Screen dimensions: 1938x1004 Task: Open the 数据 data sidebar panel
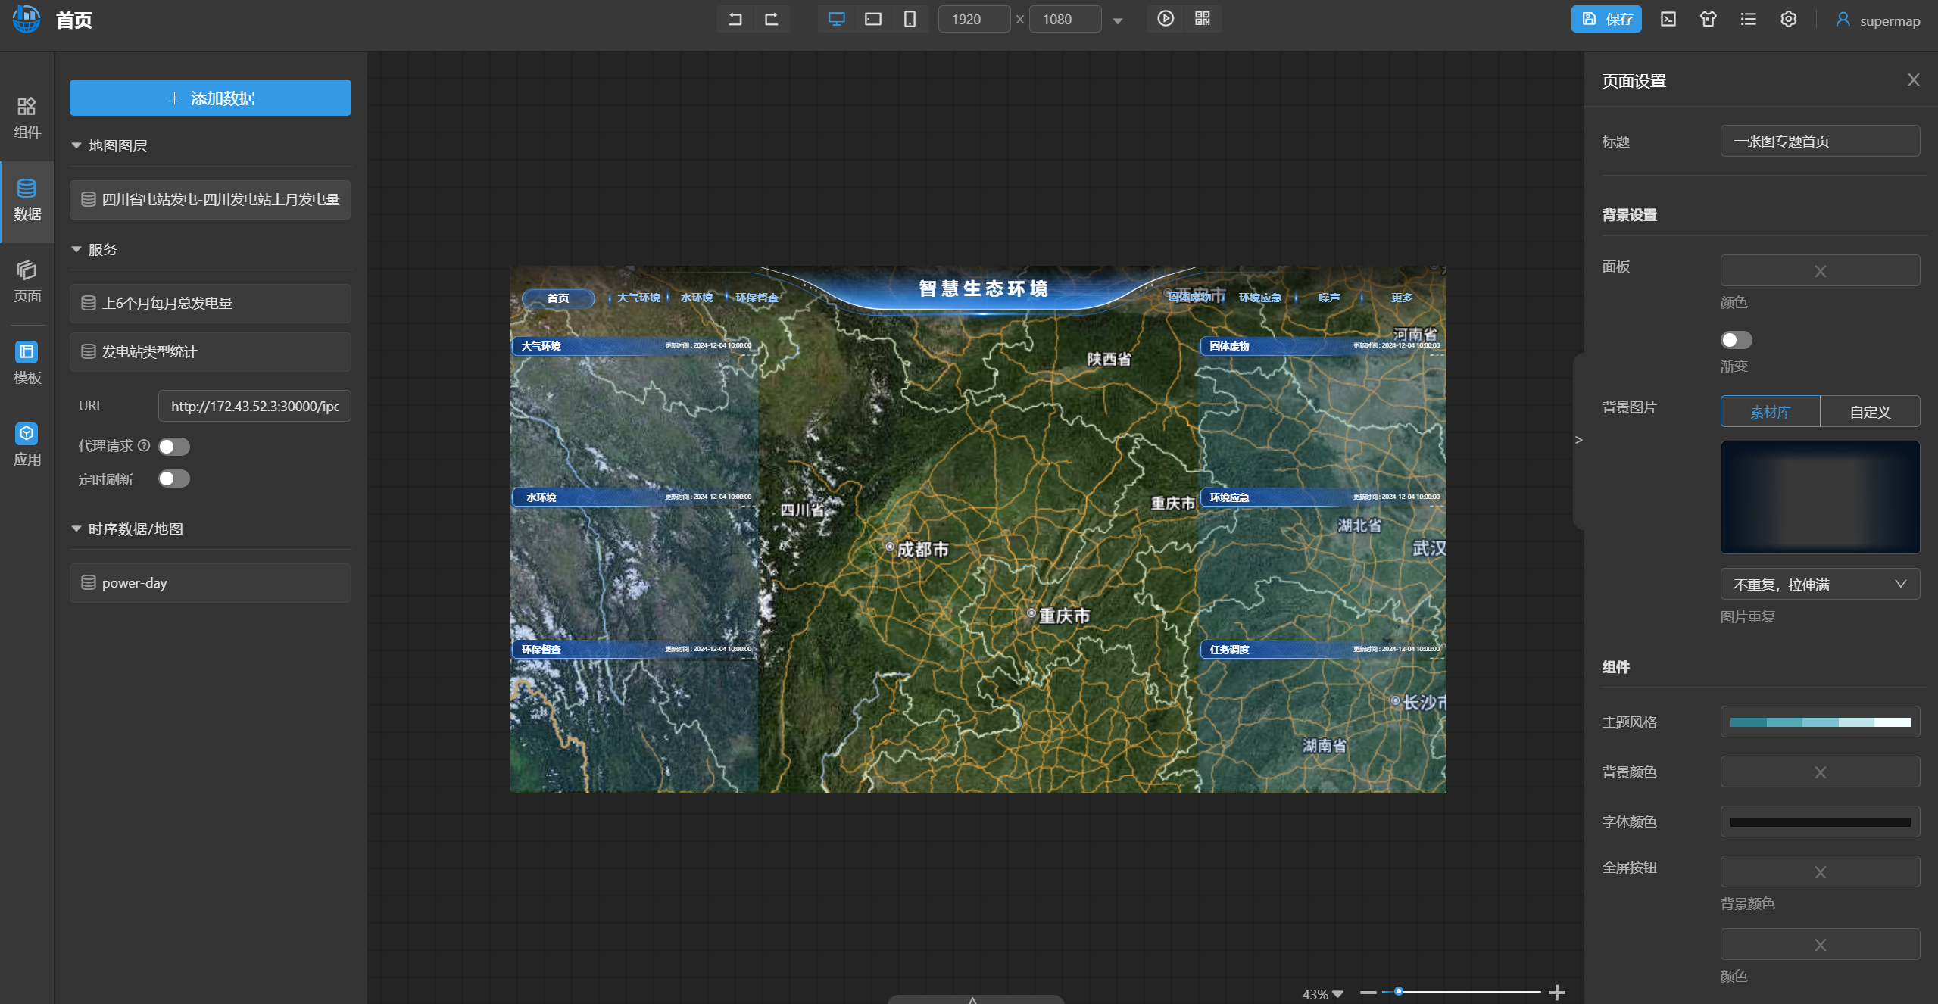tap(27, 201)
